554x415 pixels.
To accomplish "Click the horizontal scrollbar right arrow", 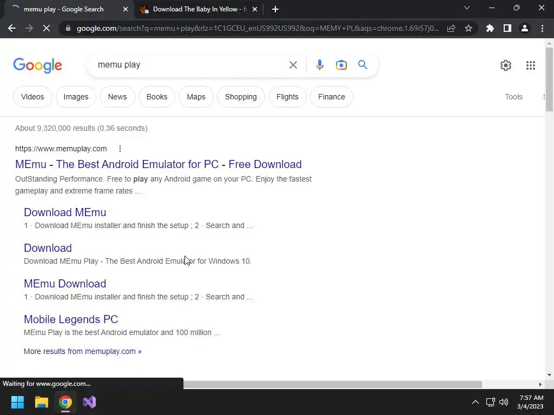I will point(540,384).
